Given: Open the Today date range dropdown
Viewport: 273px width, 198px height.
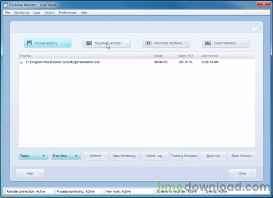Looking at the screenshot, I should point(33,156).
